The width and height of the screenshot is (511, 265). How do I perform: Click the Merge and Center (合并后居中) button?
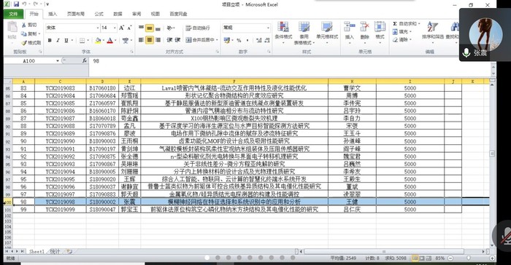(x=200, y=40)
